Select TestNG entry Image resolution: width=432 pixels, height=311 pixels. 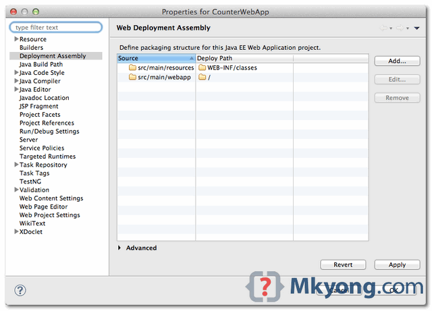(x=30, y=181)
